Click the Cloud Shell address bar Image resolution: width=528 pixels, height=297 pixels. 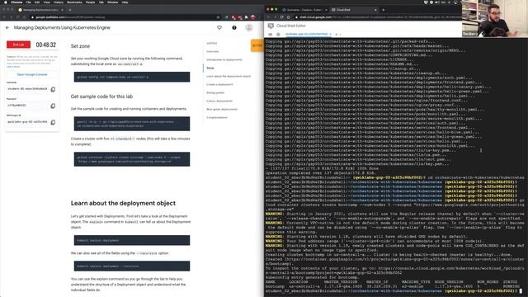377,16
